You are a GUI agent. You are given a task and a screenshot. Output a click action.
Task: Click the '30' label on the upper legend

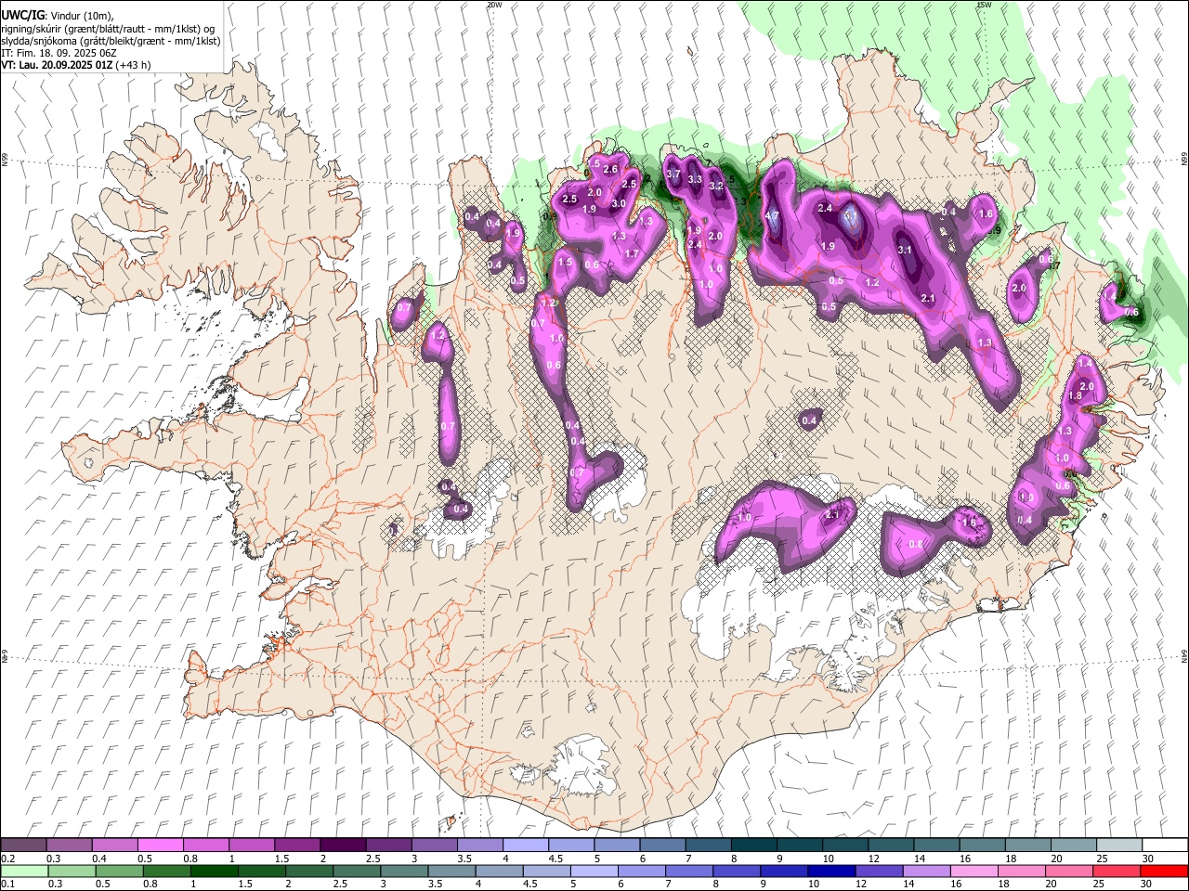tap(1147, 859)
